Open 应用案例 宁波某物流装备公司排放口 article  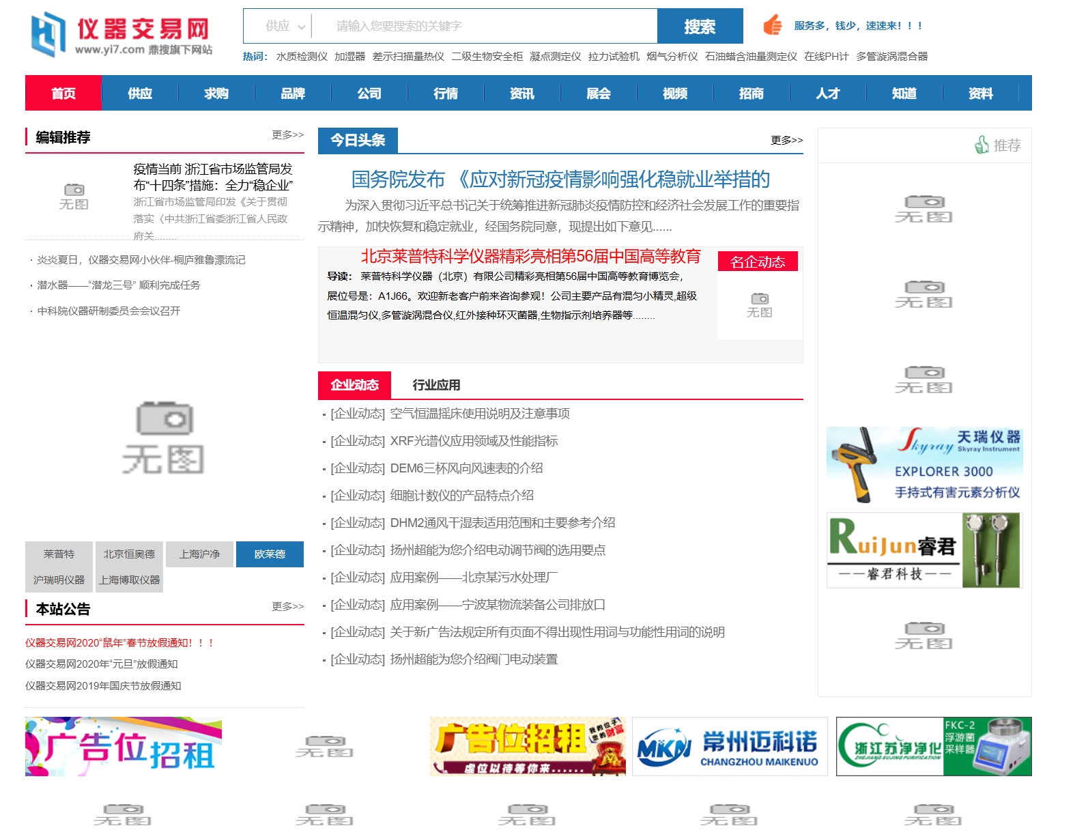(498, 605)
